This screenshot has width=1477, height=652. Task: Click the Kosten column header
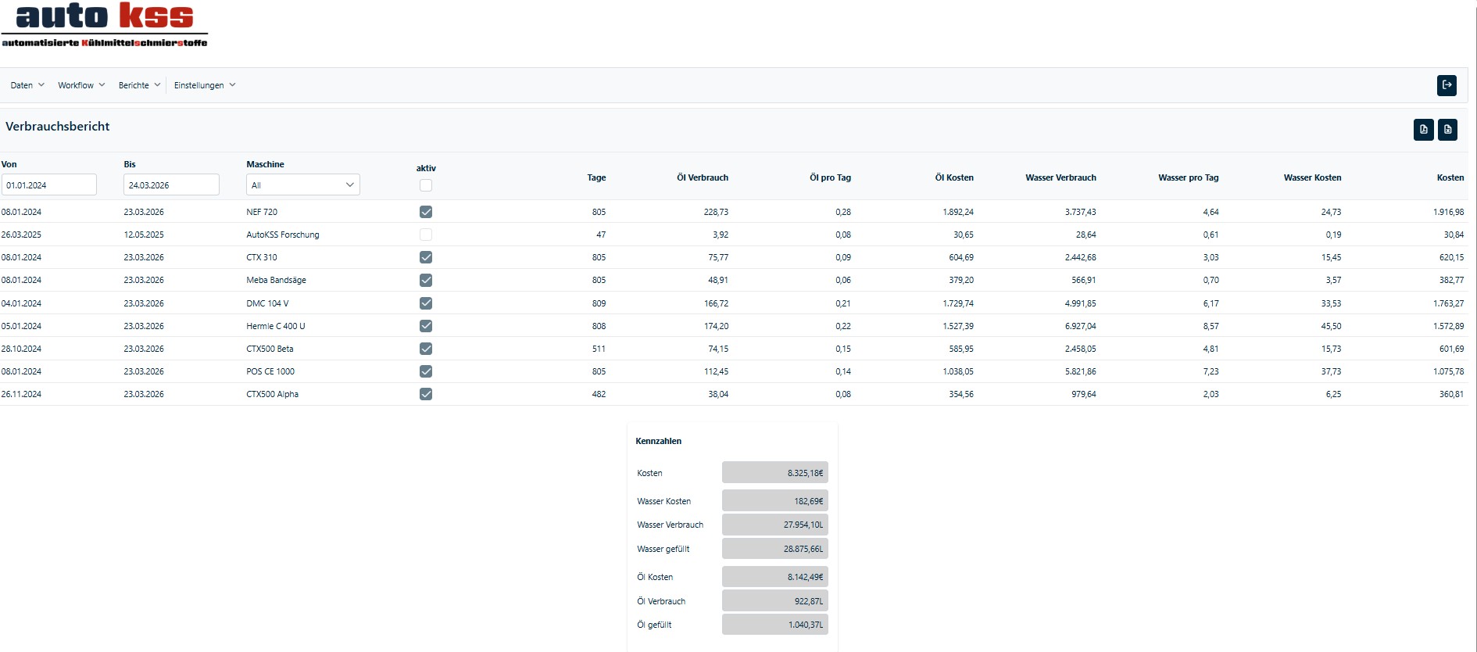tap(1450, 177)
